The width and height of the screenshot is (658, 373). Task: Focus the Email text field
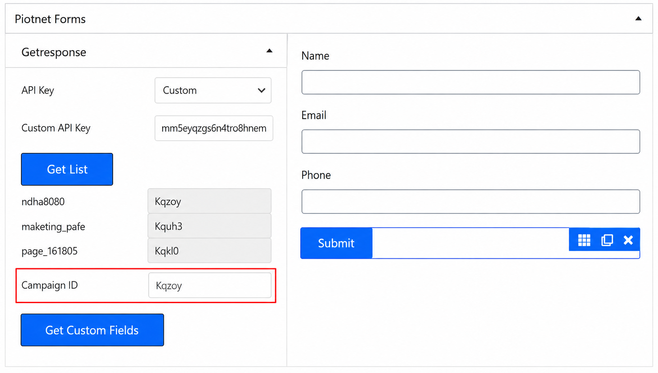(x=471, y=141)
